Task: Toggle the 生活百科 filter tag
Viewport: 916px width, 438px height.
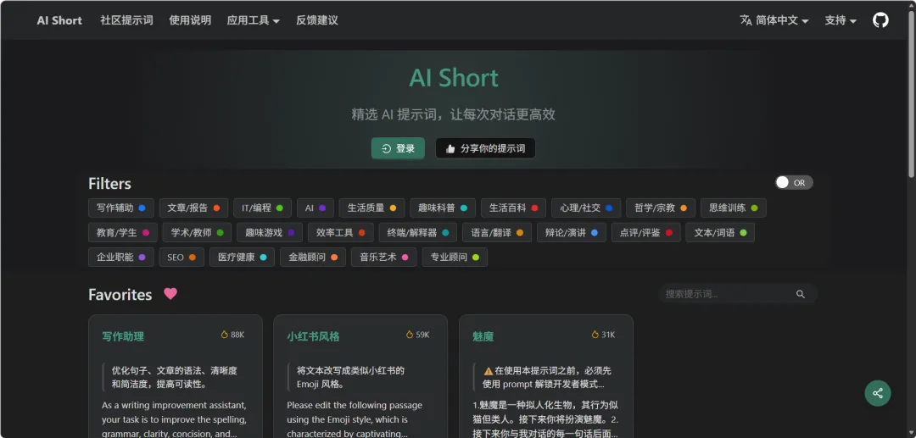Action: pyautogui.click(x=513, y=208)
